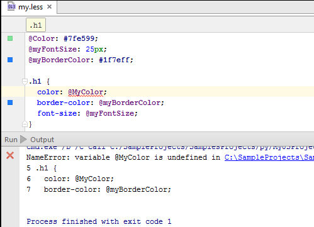Click border-color: @myBorderColor; in editor
Image resolution: width=314 pixels, height=227 pixels.
point(101,102)
